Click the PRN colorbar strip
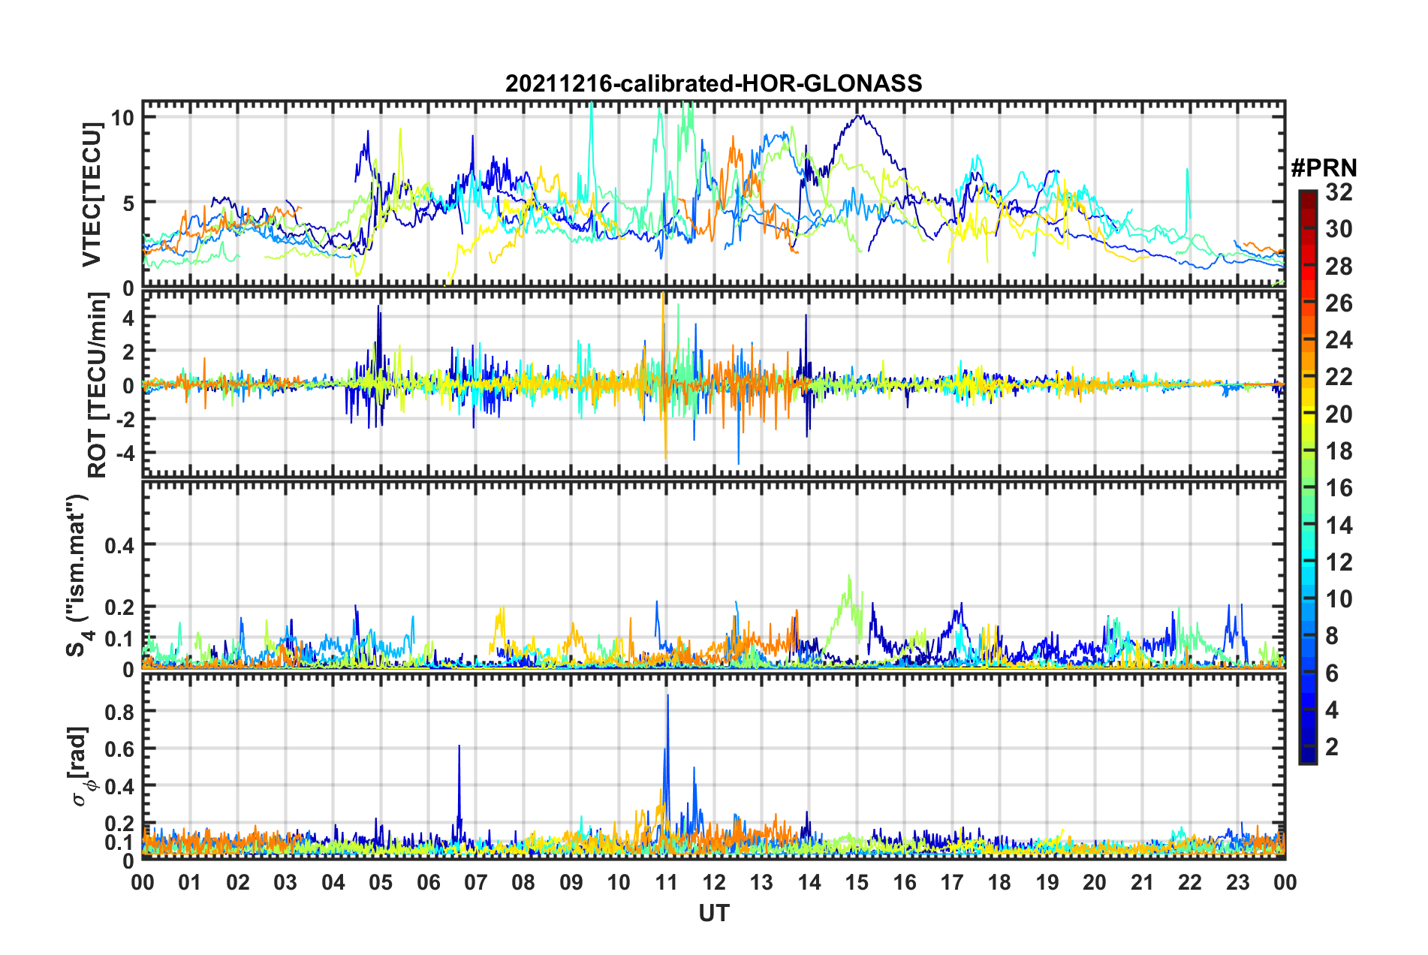Image resolution: width=1428 pixels, height=955 pixels. (1307, 477)
